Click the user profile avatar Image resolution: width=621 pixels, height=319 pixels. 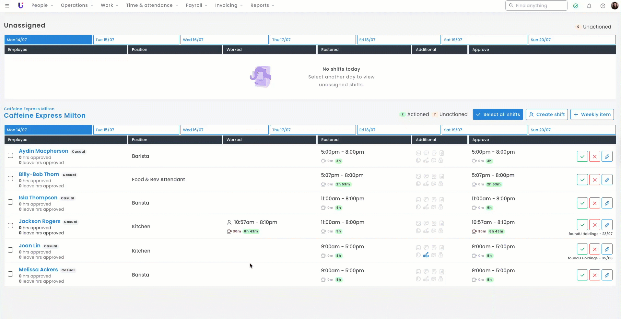[615, 6]
